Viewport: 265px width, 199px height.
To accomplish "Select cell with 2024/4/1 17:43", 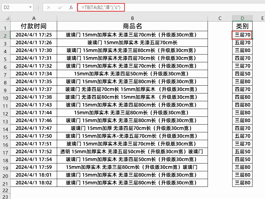I will click(x=34, y=105).
